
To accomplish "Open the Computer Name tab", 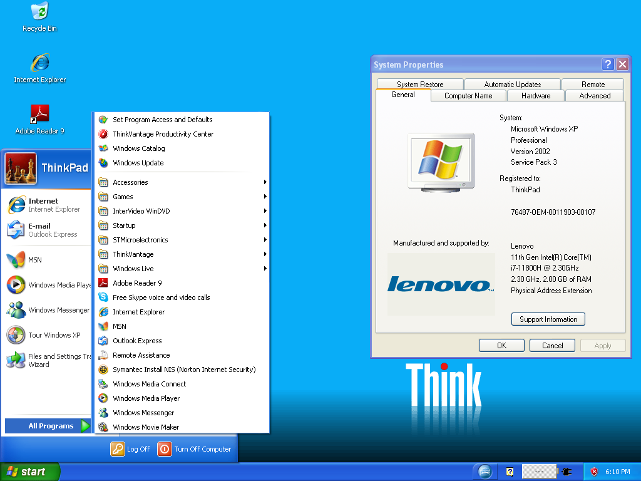I will click(x=468, y=96).
